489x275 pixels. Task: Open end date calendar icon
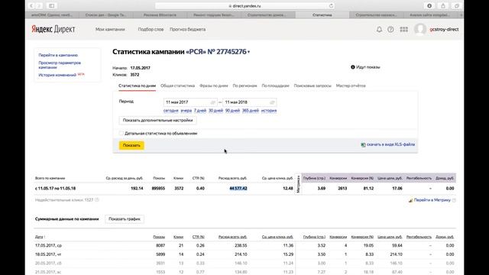272,102
